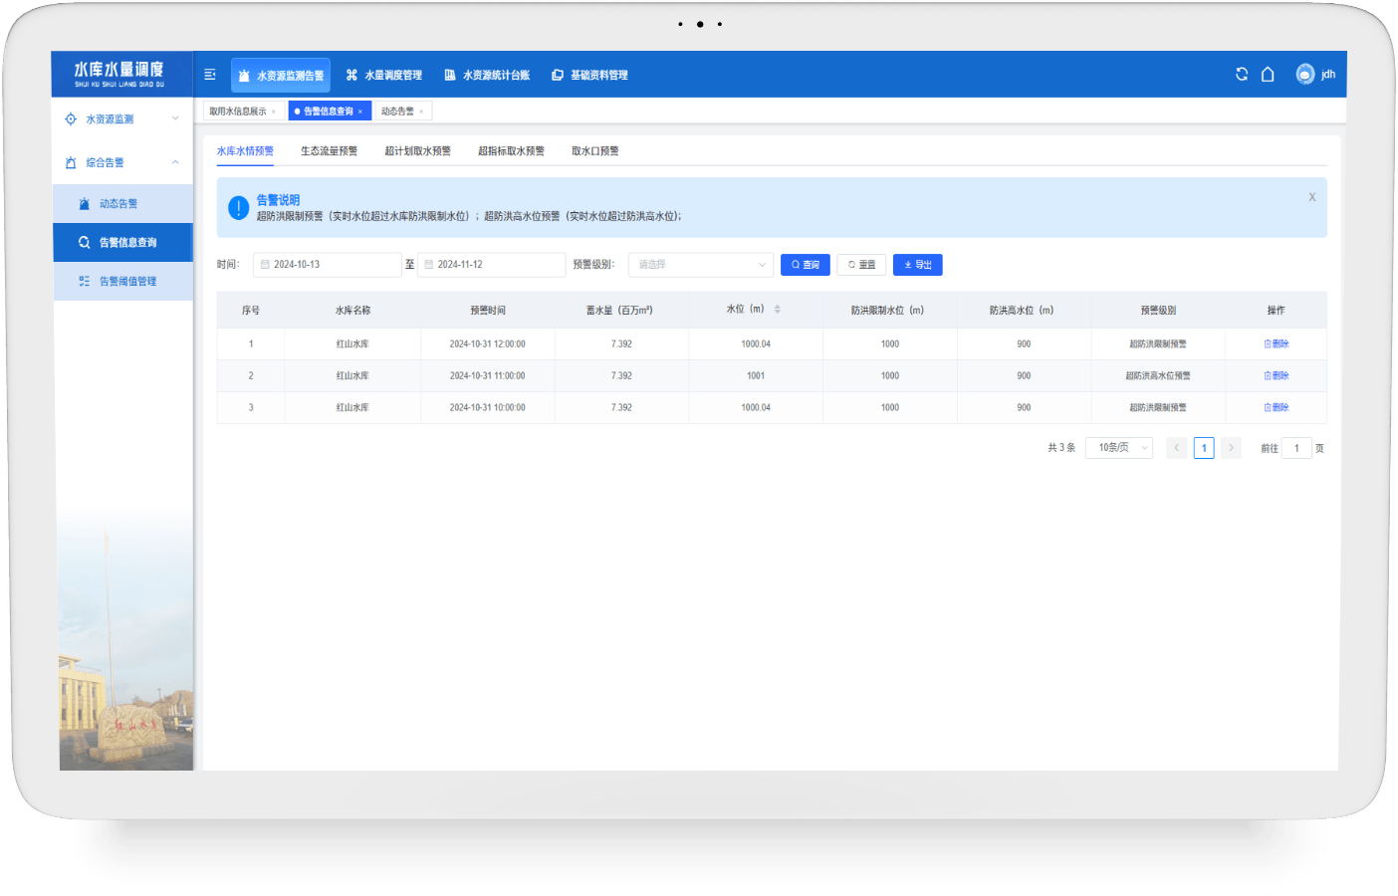
Task: Click the start date field 2024-10-13
Action: tap(327, 265)
